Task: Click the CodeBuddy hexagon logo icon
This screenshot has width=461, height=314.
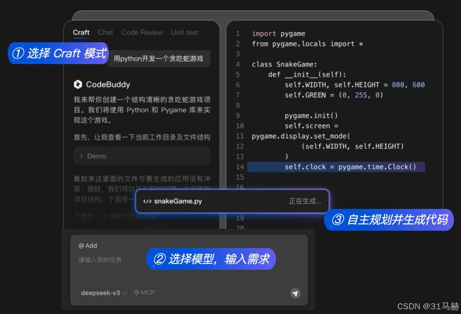Action: 78,84
